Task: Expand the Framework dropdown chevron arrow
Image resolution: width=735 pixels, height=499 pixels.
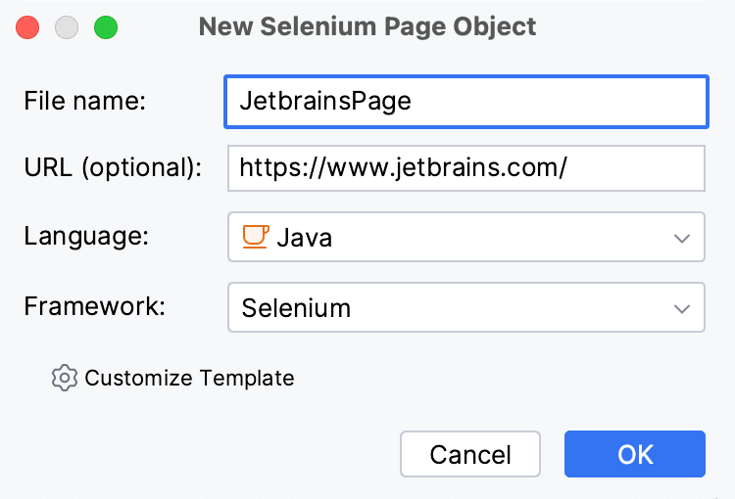Action: [x=682, y=309]
